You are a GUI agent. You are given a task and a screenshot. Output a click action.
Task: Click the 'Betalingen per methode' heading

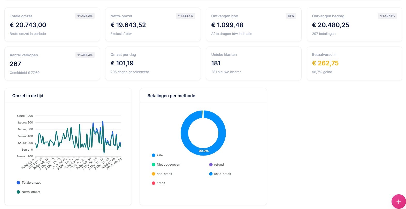(x=171, y=96)
